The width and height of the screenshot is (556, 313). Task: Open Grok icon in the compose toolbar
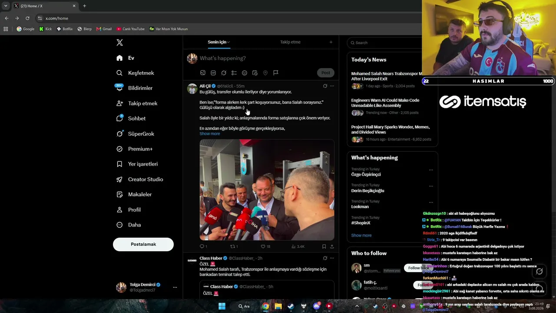(224, 73)
